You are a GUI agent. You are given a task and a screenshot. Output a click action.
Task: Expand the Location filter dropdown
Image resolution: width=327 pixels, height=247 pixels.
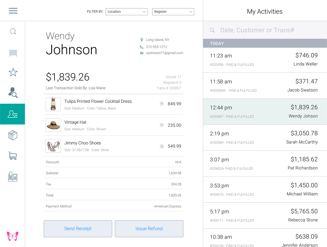[x=126, y=12]
